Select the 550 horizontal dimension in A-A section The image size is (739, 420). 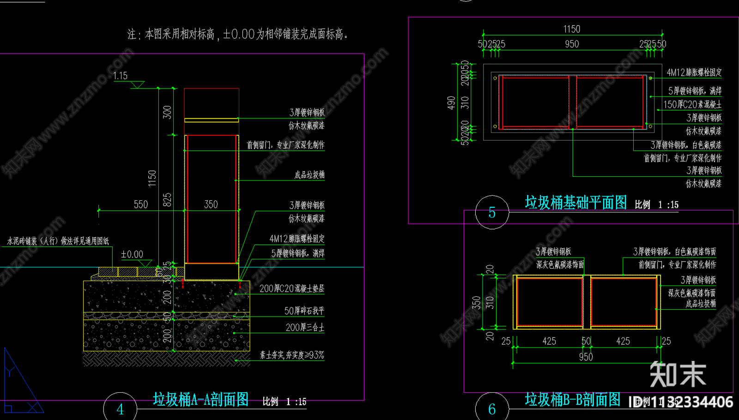click(x=141, y=204)
